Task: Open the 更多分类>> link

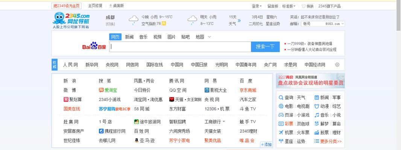Action: (x=331, y=141)
